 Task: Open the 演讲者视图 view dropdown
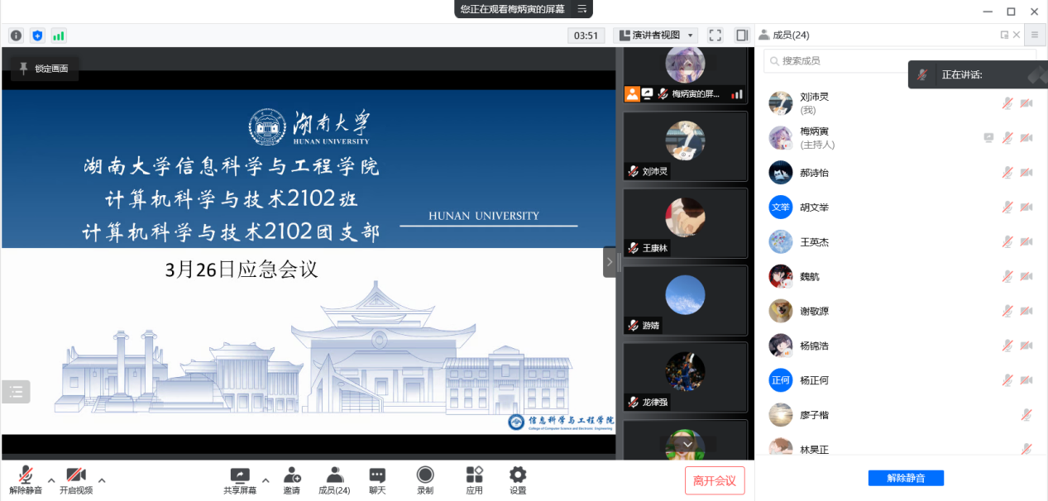tap(655, 36)
